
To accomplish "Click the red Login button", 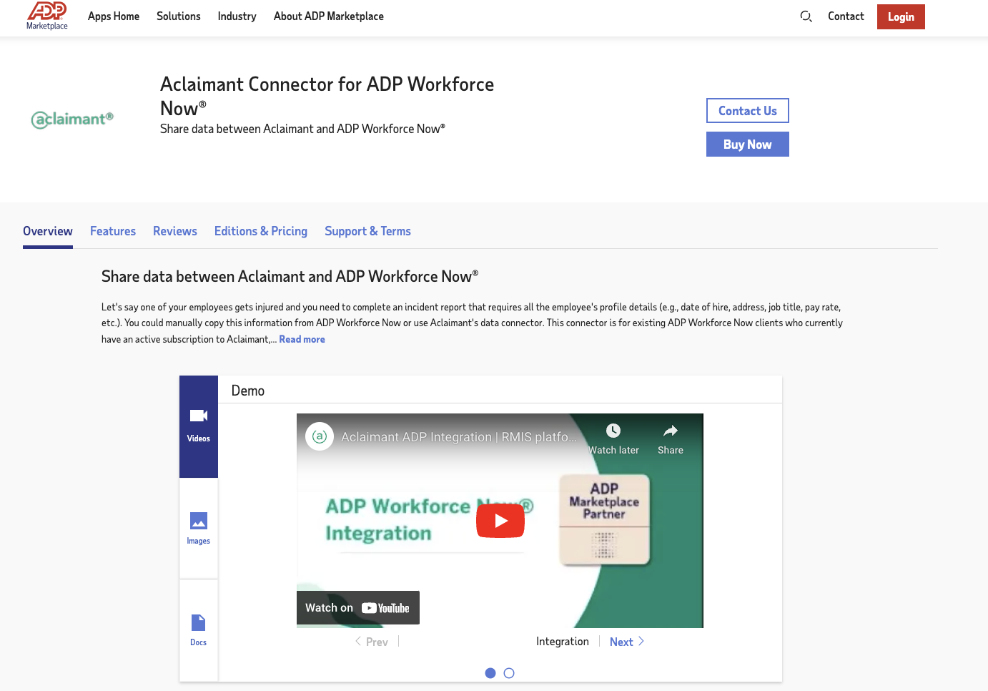I will [901, 16].
